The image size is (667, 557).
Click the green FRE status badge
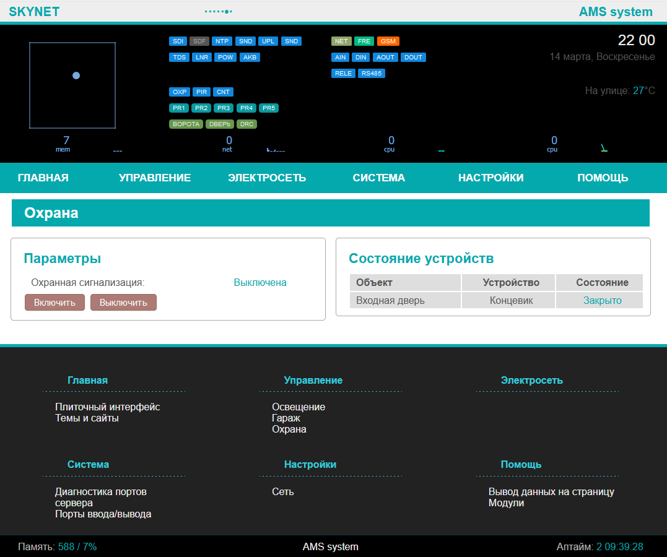[364, 41]
